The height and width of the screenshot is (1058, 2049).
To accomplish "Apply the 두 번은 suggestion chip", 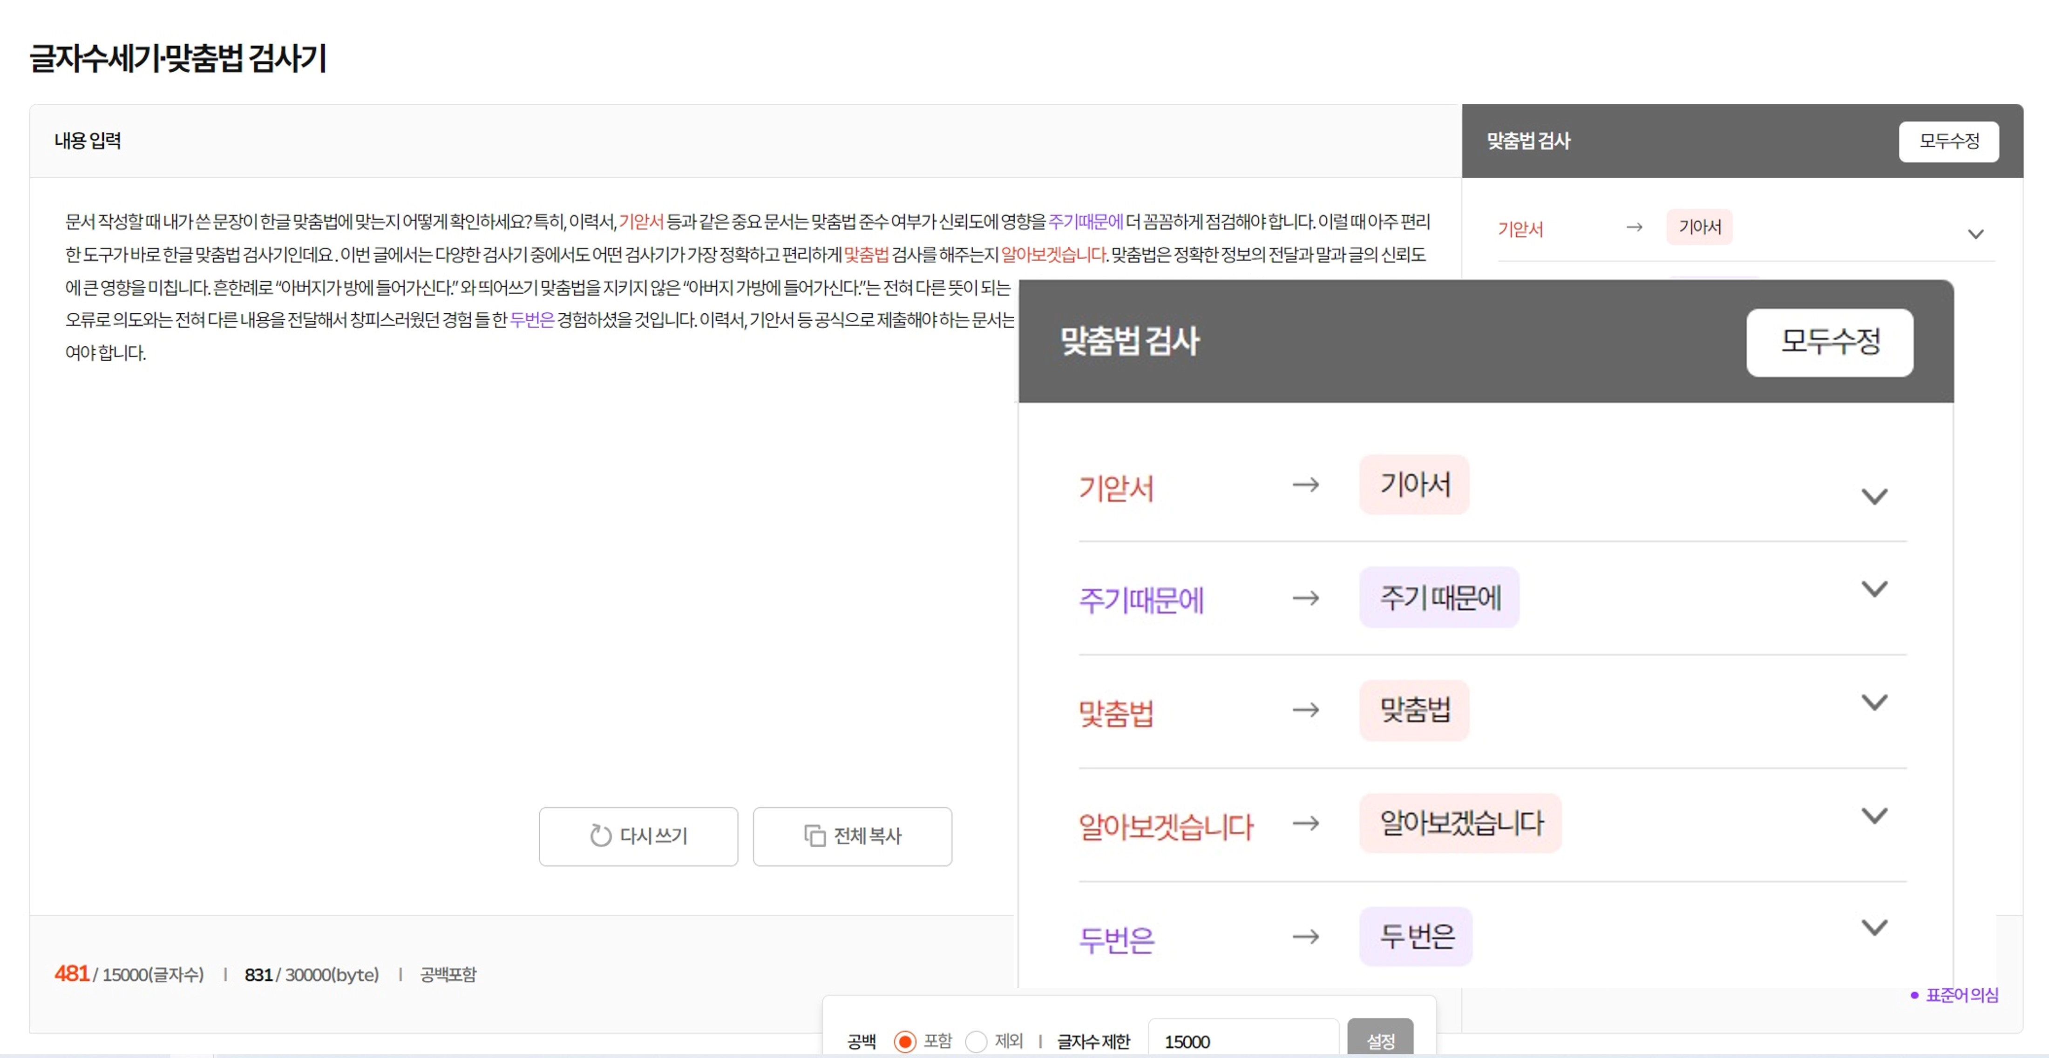I will [1415, 937].
